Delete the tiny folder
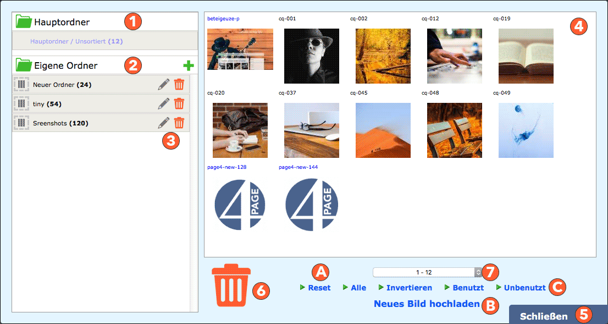608x324 pixels. click(x=179, y=103)
